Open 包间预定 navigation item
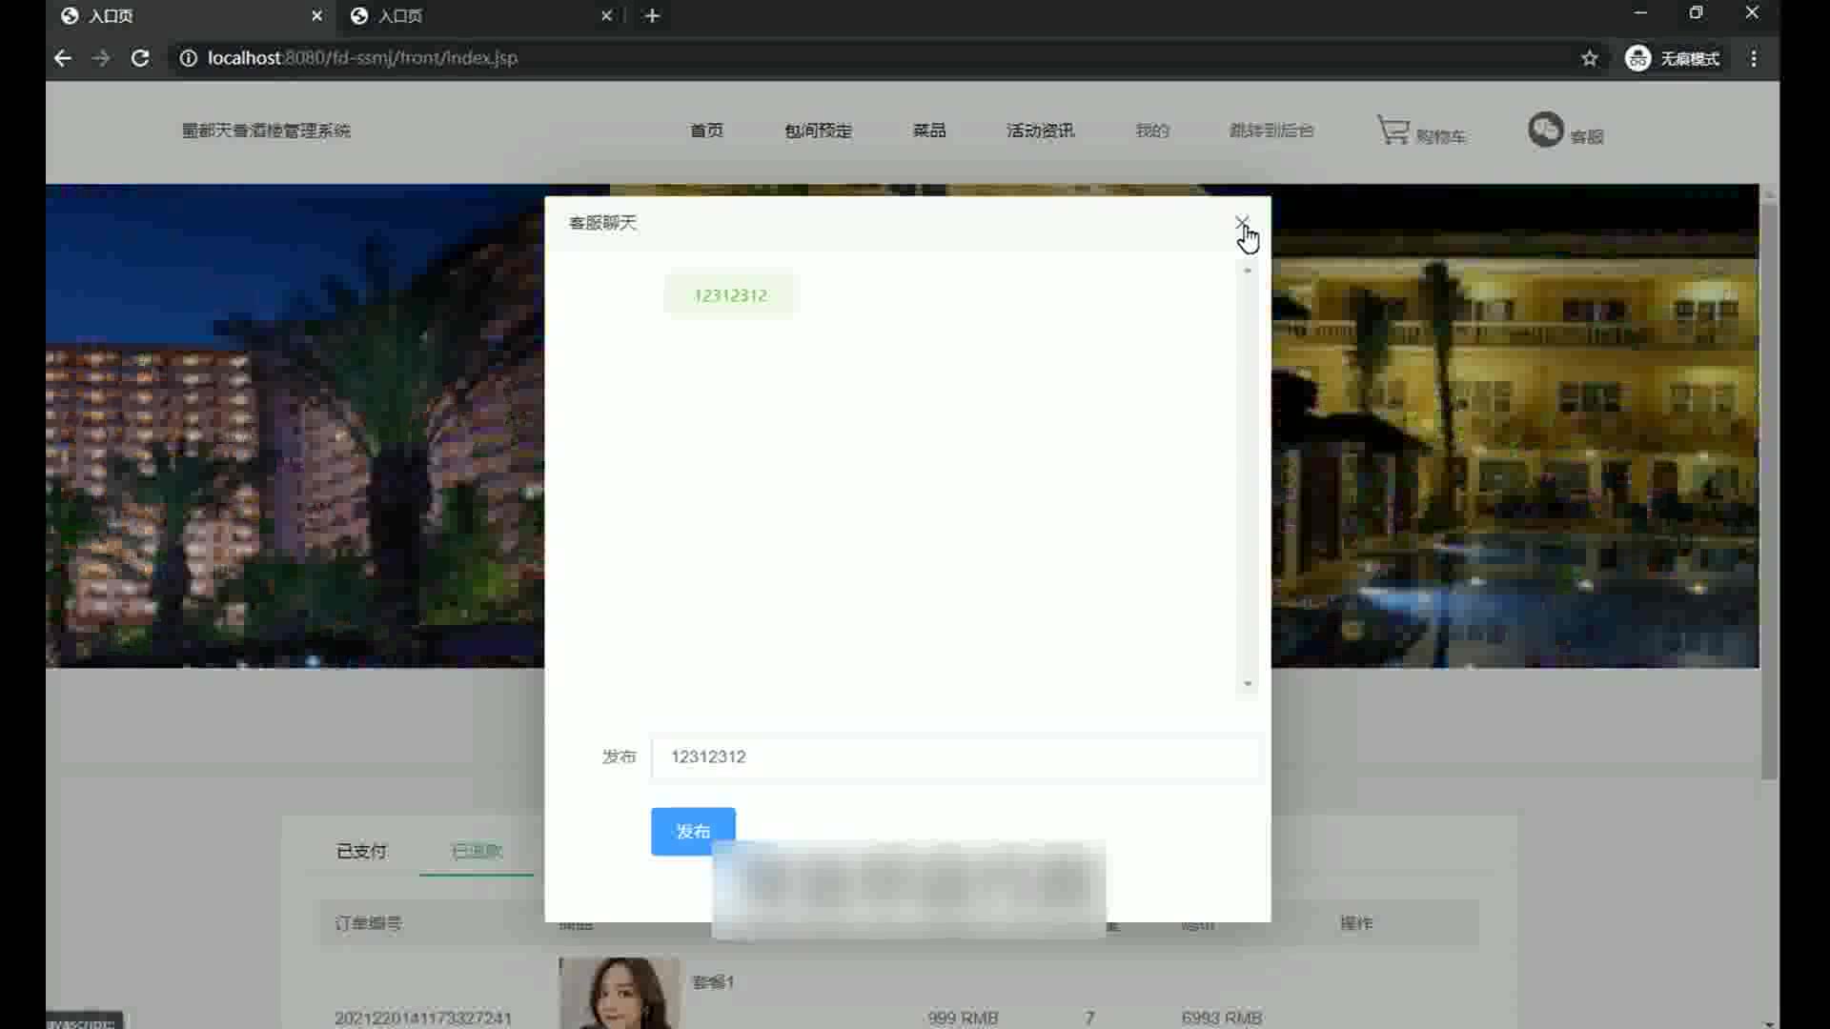The height and width of the screenshot is (1029, 1830). (818, 131)
